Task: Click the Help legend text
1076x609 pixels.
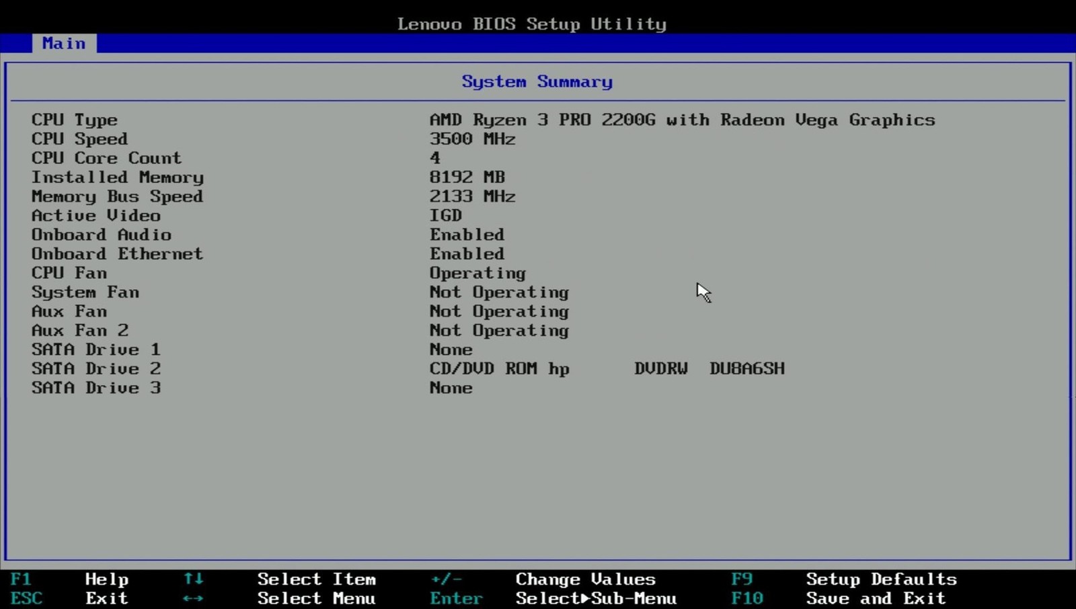Action: pos(106,579)
